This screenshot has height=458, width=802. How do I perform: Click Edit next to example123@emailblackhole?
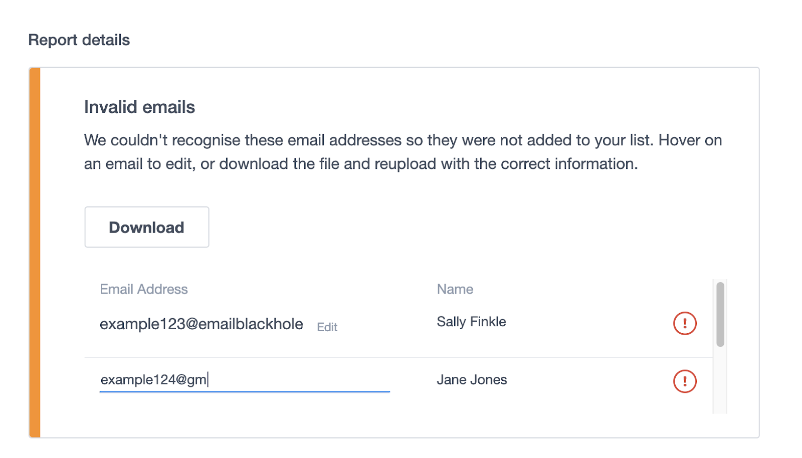coord(327,327)
